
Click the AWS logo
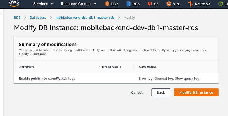[x=14, y=3]
